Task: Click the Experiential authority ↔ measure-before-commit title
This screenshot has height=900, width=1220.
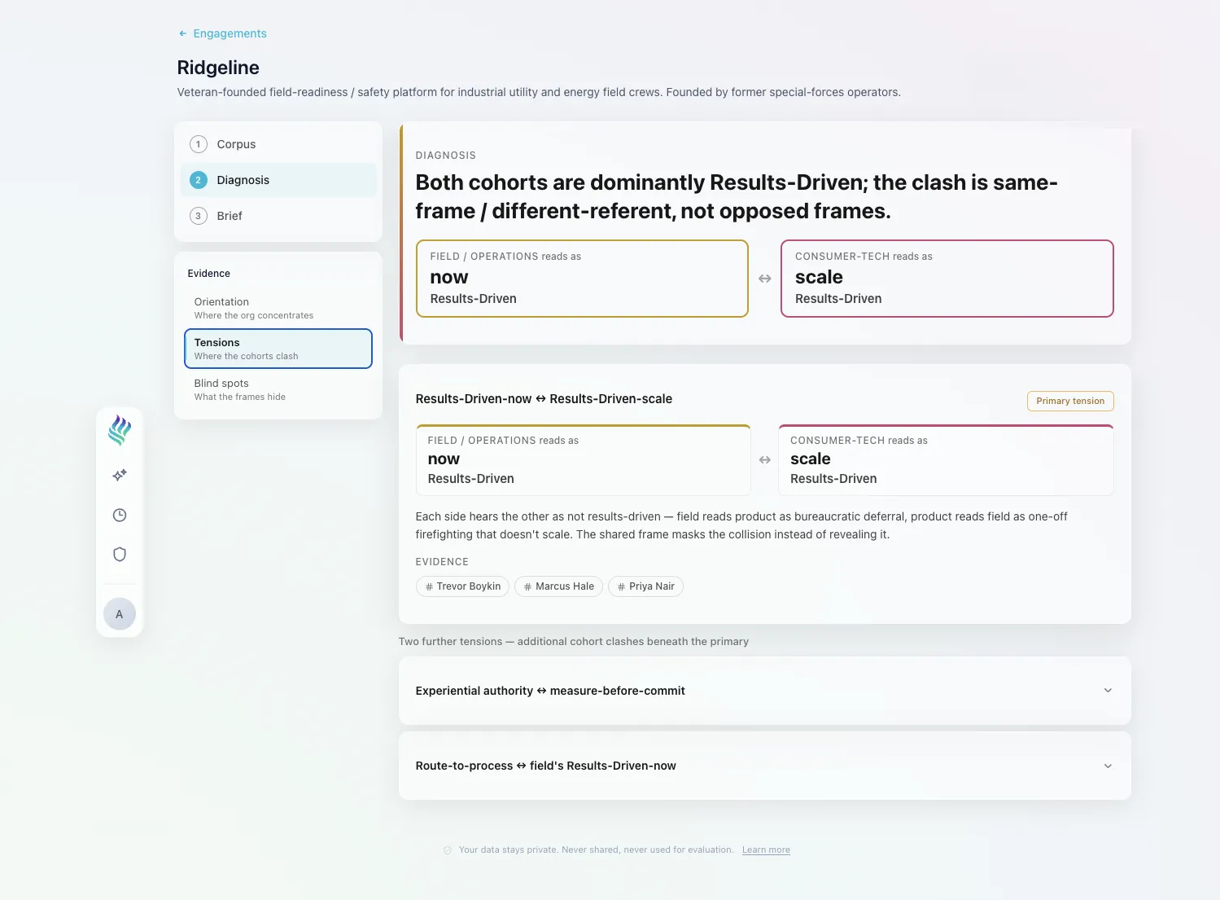Action: click(x=550, y=691)
